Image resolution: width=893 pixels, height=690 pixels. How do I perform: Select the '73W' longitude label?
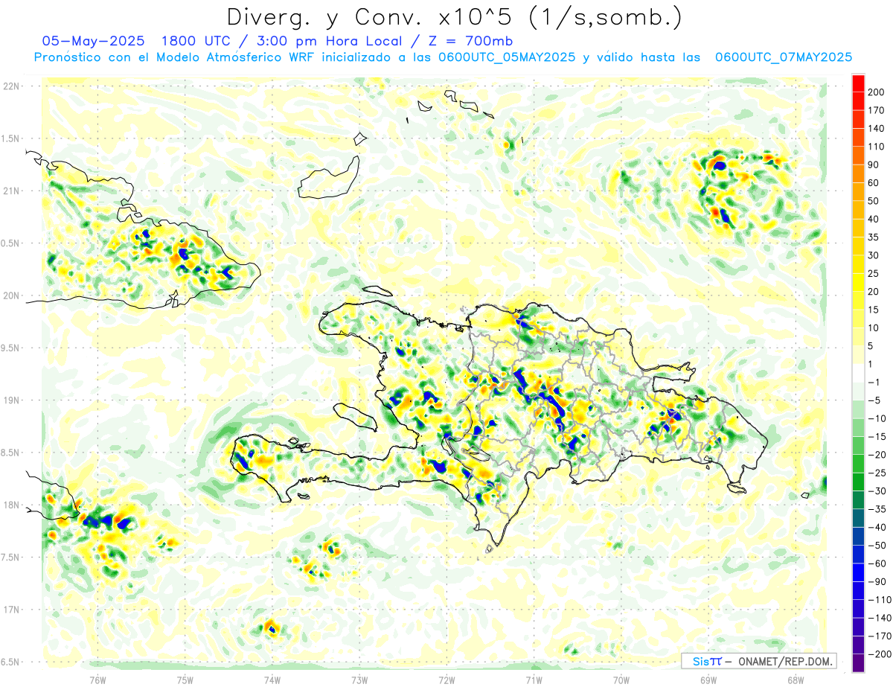pyautogui.click(x=359, y=680)
